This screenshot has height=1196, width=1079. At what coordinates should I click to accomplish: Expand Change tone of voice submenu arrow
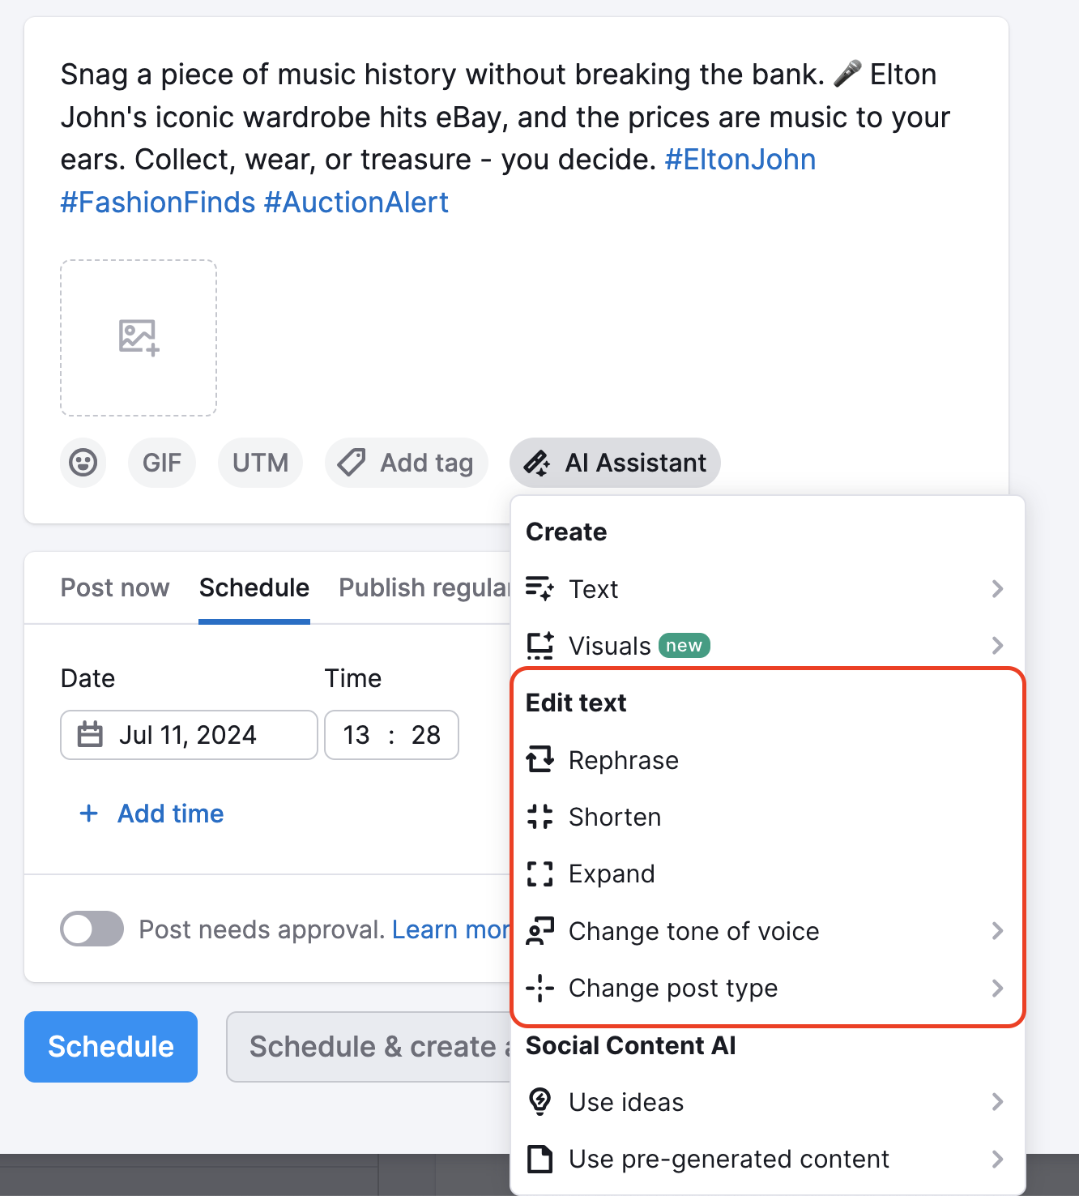click(x=997, y=931)
